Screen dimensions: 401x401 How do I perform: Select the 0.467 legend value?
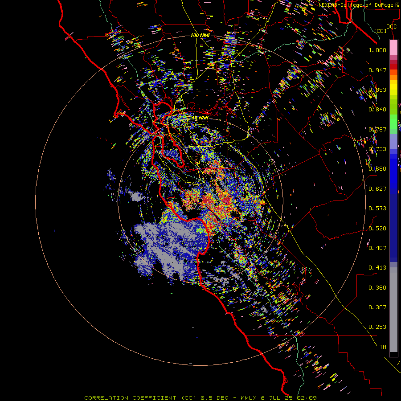(x=377, y=248)
